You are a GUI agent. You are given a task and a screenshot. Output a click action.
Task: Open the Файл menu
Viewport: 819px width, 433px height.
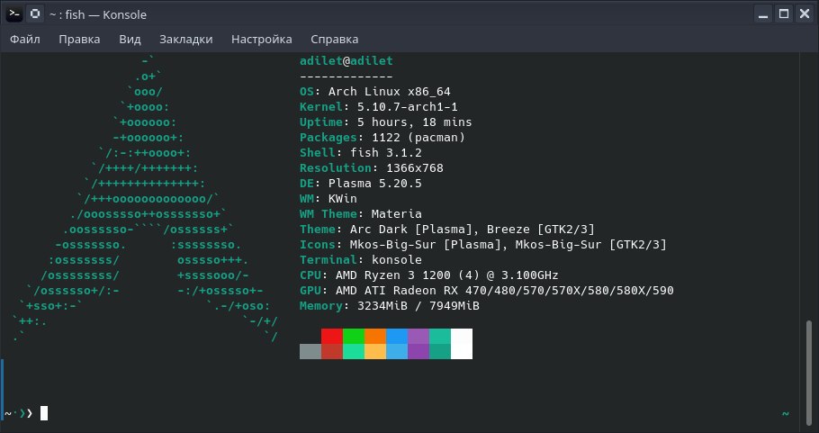pyautogui.click(x=25, y=40)
